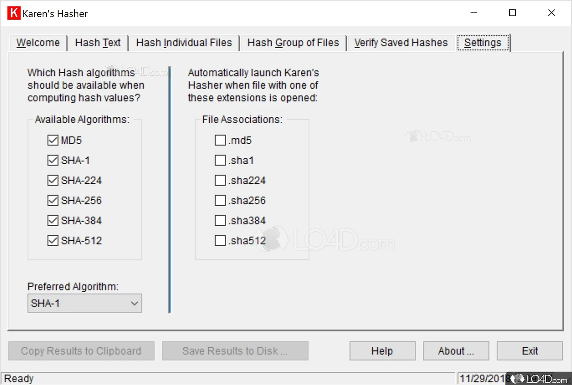This screenshot has height=385, width=572.
Task: Click the Available Algorithms group label
Action: [x=82, y=120]
